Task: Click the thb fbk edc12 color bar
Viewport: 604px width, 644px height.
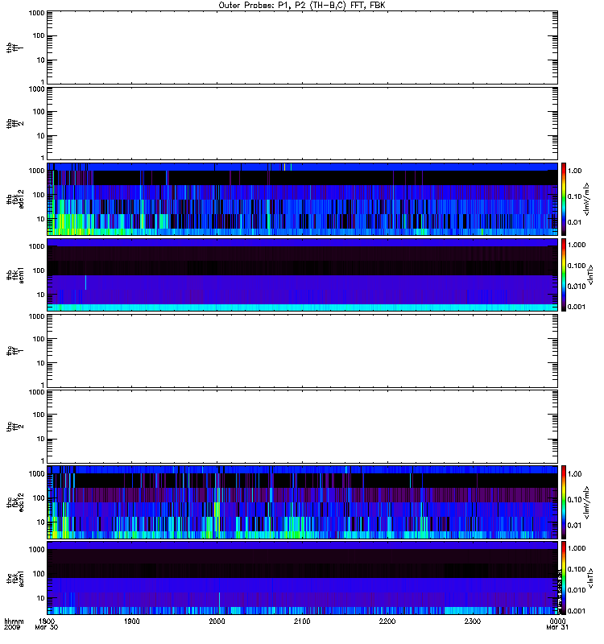Action: click(x=564, y=199)
